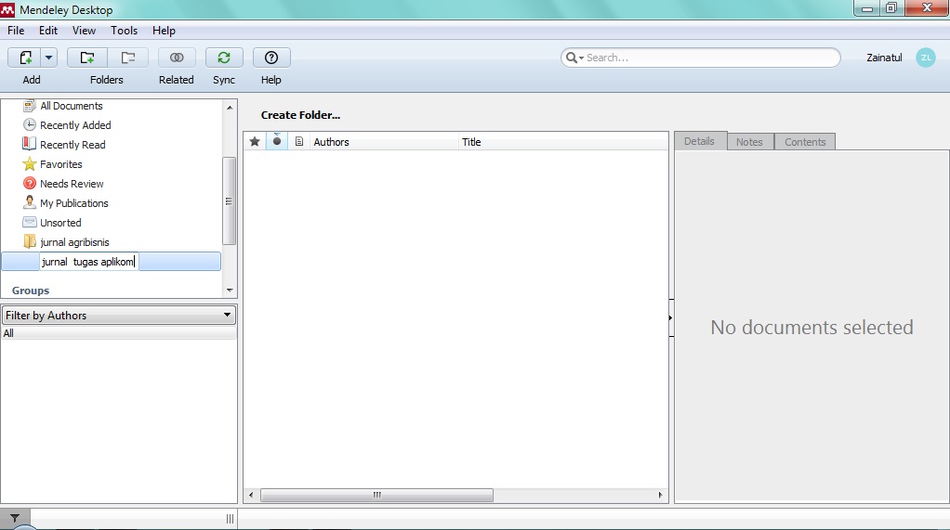Viewport: 950px width, 530px height.
Task: Sort by document type column icon
Action: (x=298, y=142)
